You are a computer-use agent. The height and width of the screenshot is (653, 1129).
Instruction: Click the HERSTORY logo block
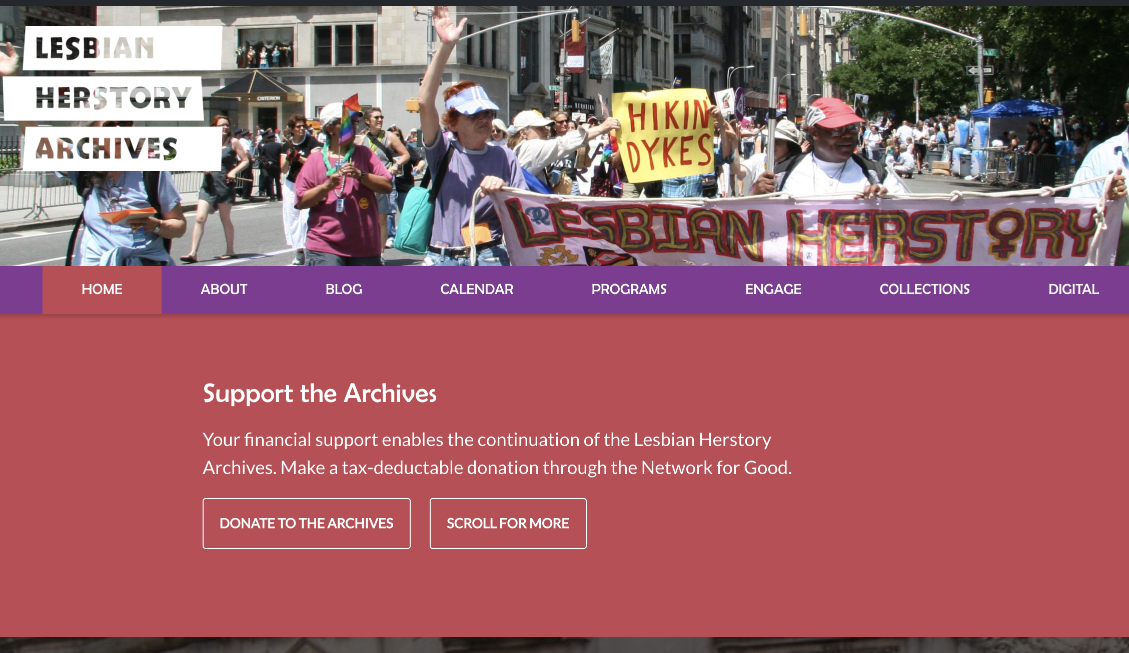coord(104,98)
